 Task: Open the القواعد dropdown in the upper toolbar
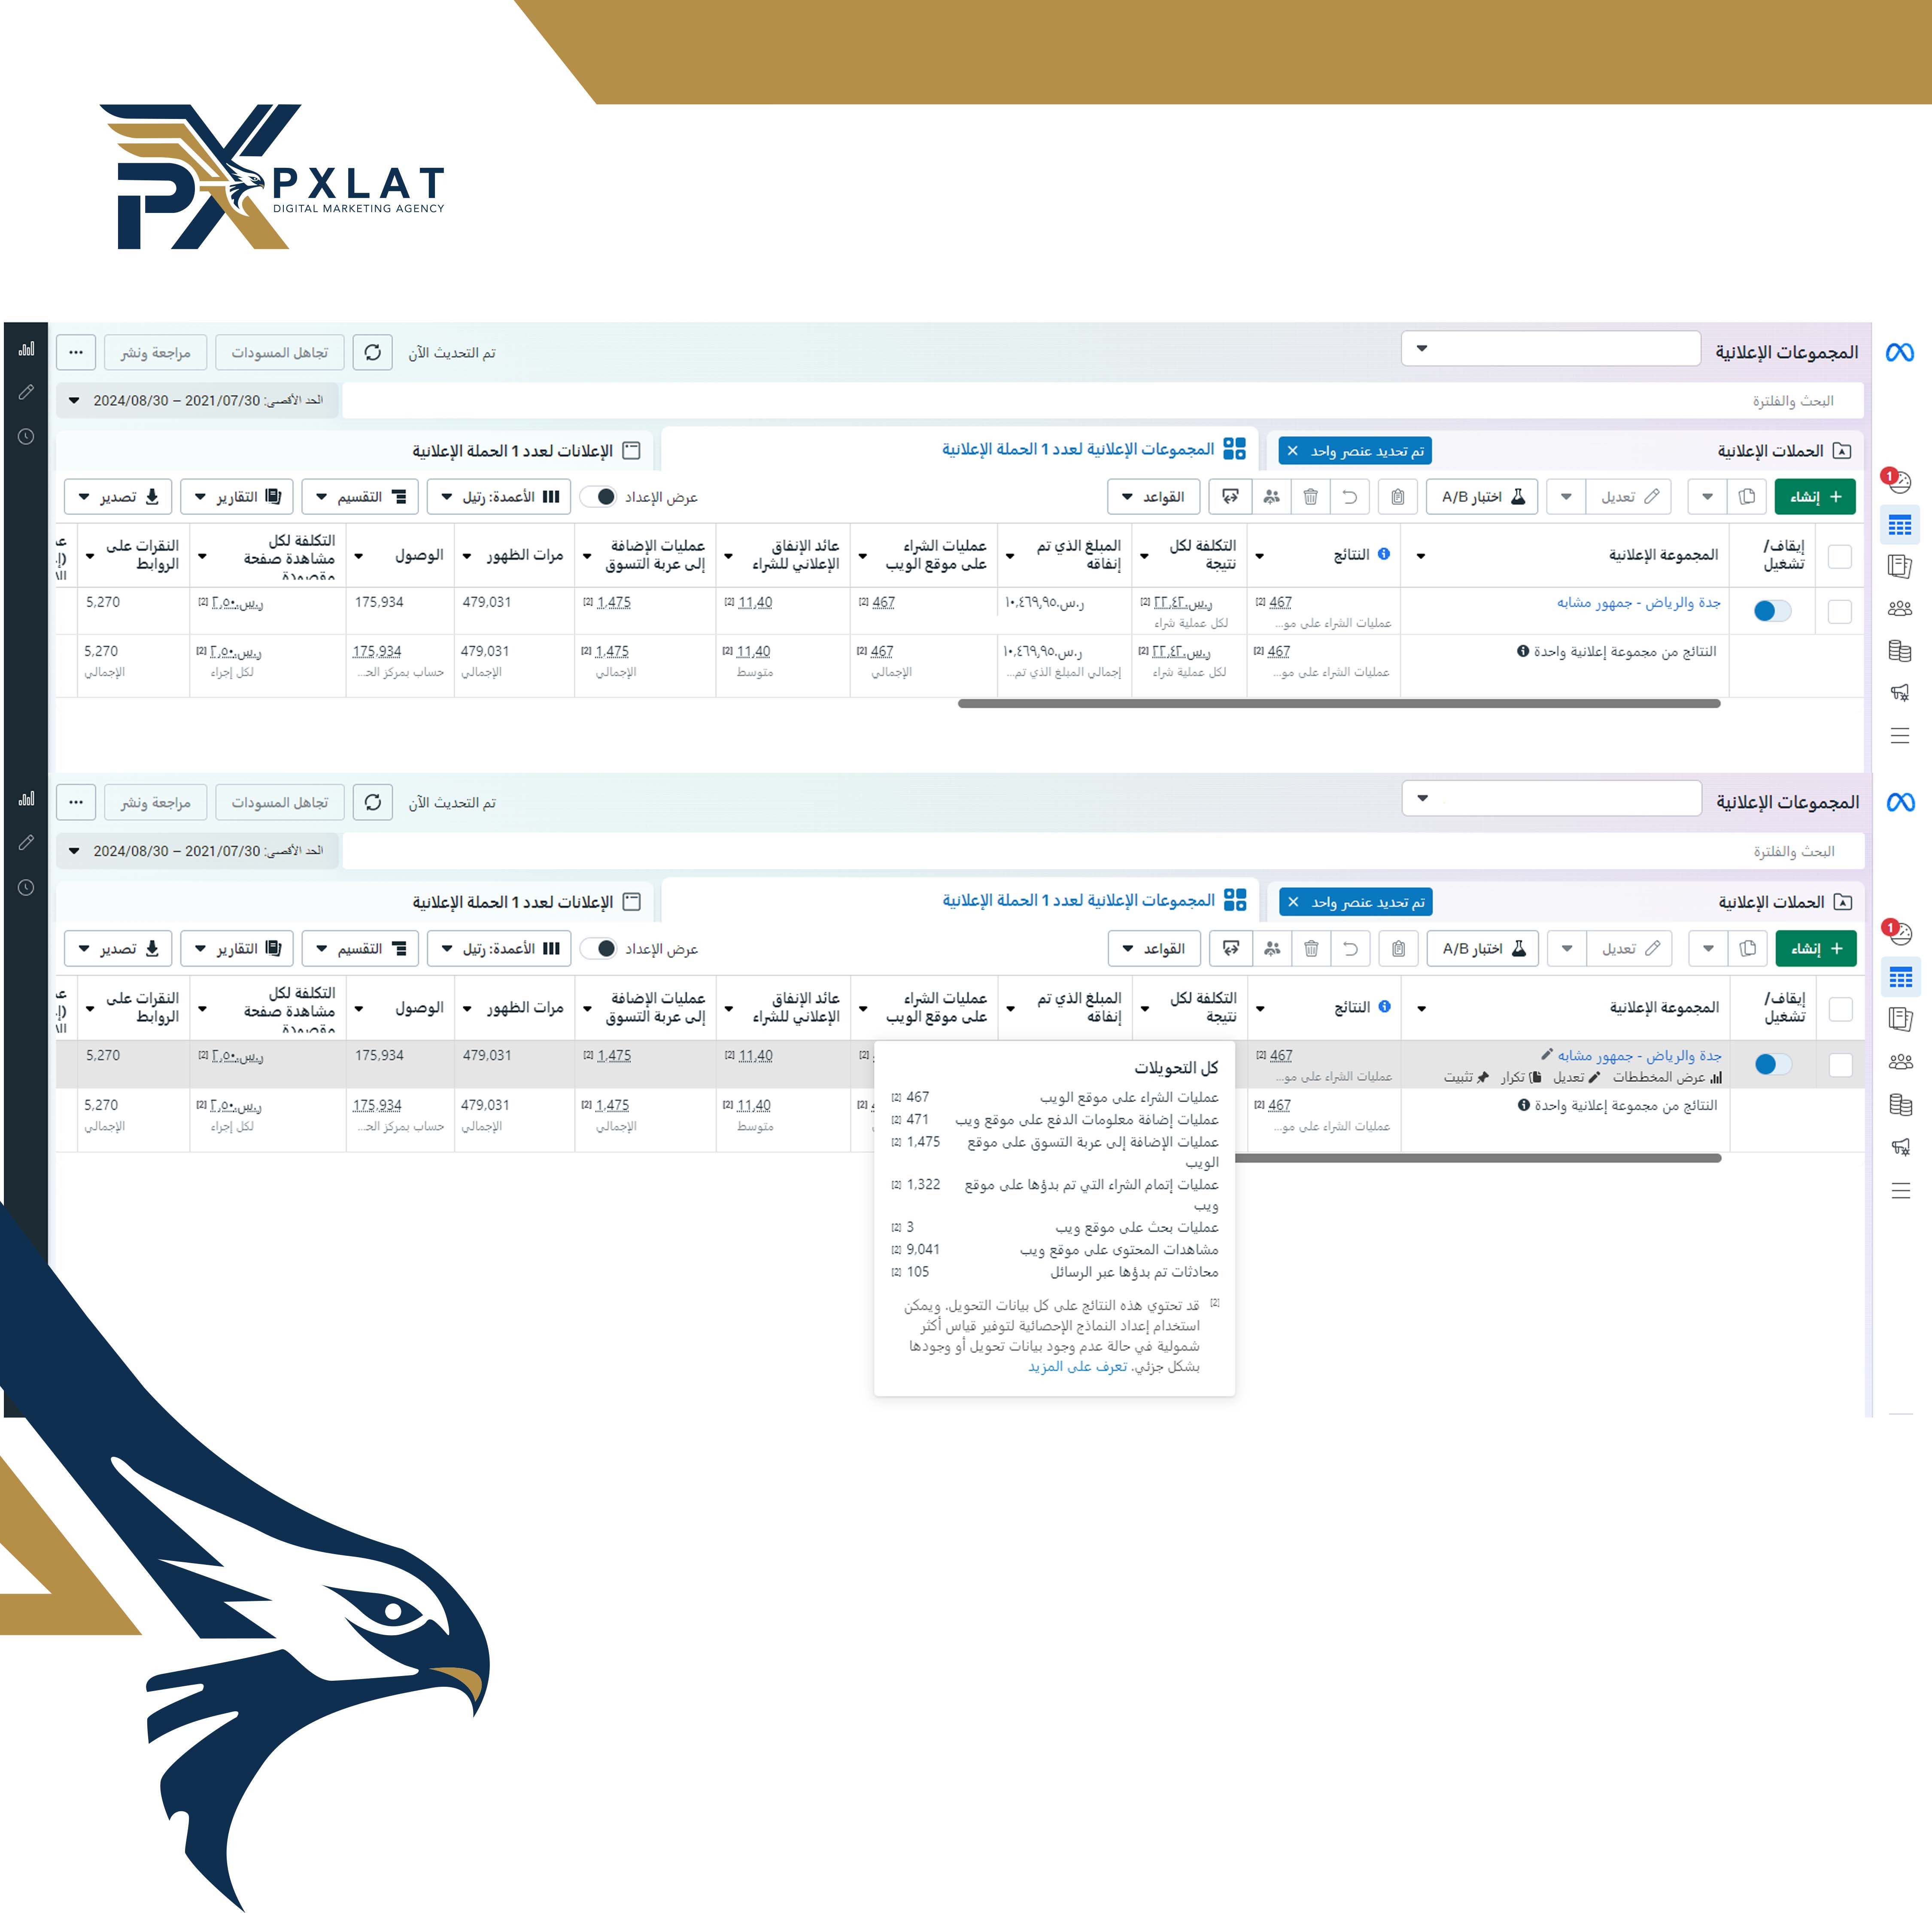(1153, 497)
